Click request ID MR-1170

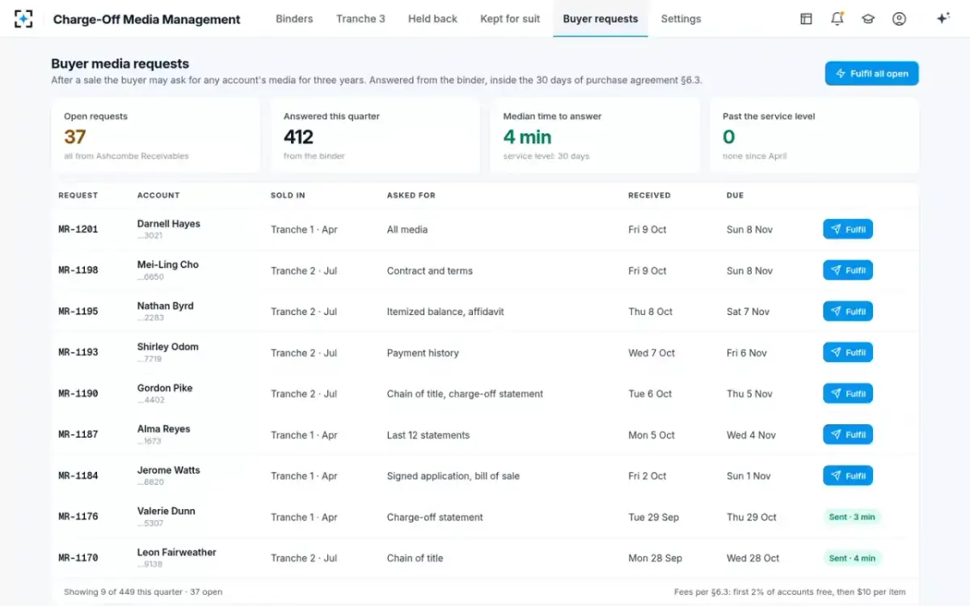(x=78, y=558)
